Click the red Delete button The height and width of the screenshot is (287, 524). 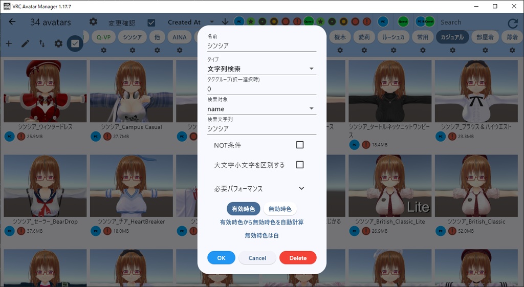pyautogui.click(x=298, y=258)
